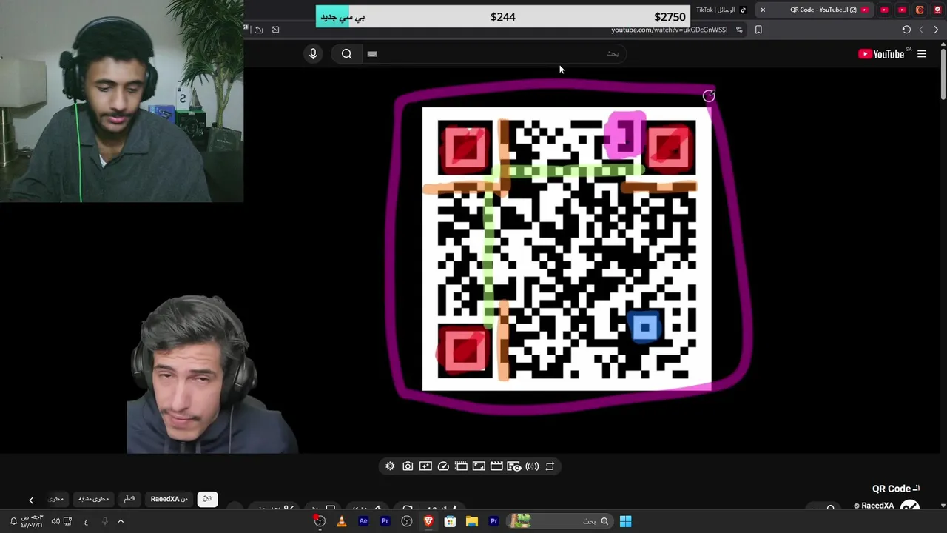The image size is (947, 533).
Task: Focus the YouTube search input field
Action: tap(494, 53)
